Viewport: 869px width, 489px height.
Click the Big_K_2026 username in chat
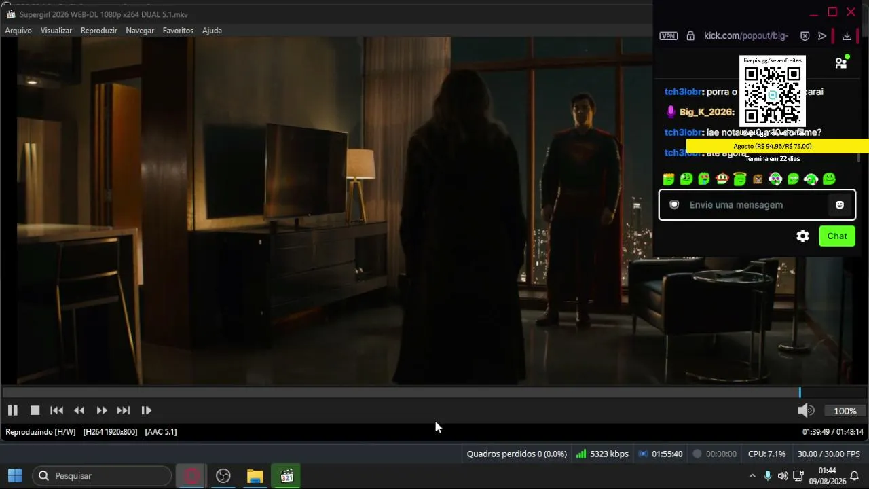click(707, 112)
